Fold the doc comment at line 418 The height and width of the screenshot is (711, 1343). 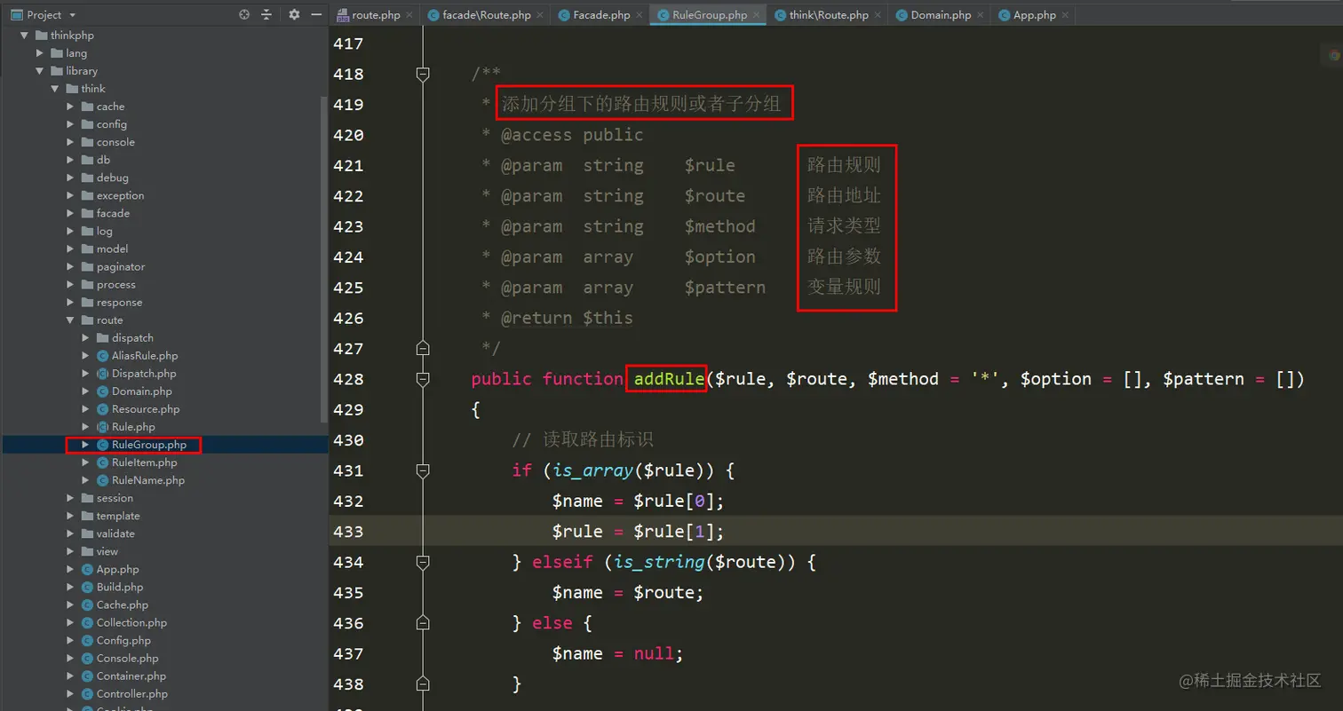pyautogui.click(x=423, y=74)
